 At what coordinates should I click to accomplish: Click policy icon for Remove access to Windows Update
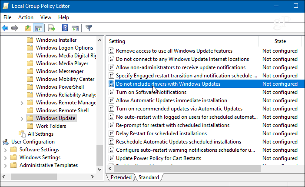[x=111, y=51]
